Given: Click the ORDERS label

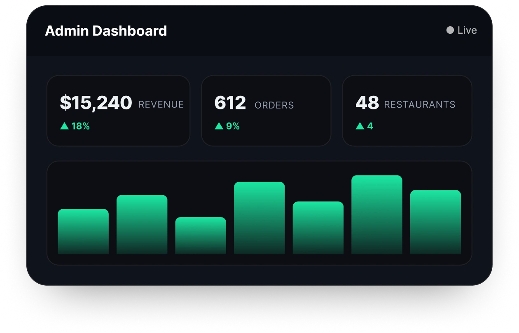Looking at the screenshot, I should click(x=274, y=105).
